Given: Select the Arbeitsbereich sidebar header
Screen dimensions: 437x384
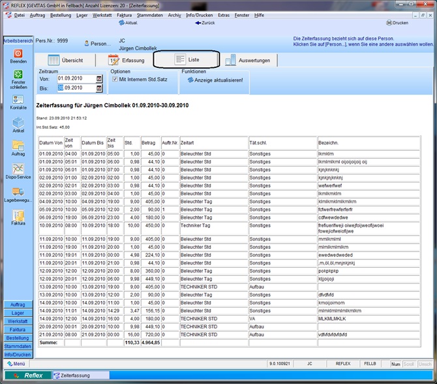Looking at the screenshot, I should 18,40.
